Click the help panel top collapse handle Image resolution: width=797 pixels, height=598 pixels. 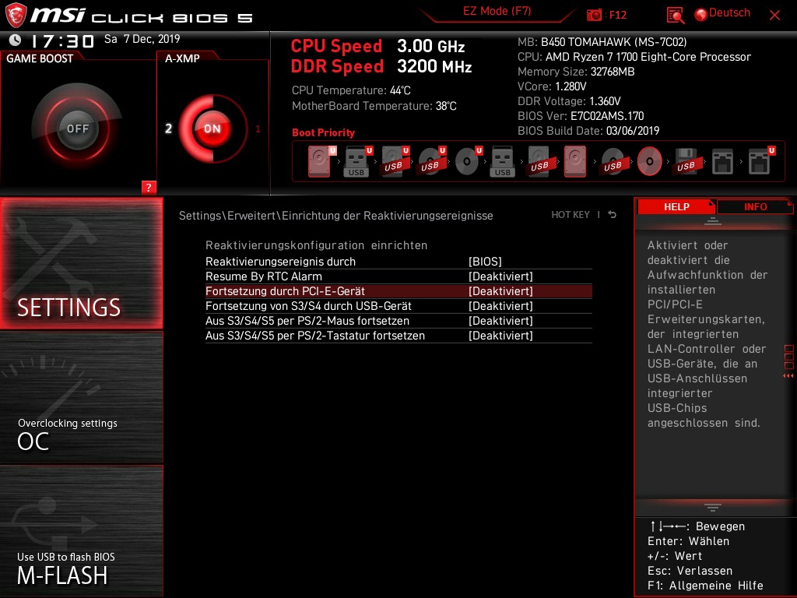713,221
